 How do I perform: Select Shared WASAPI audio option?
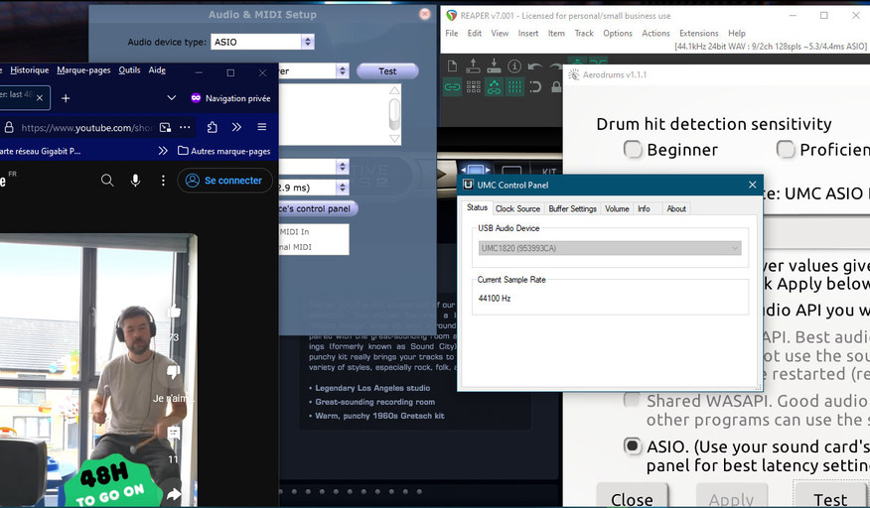[x=631, y=399]
